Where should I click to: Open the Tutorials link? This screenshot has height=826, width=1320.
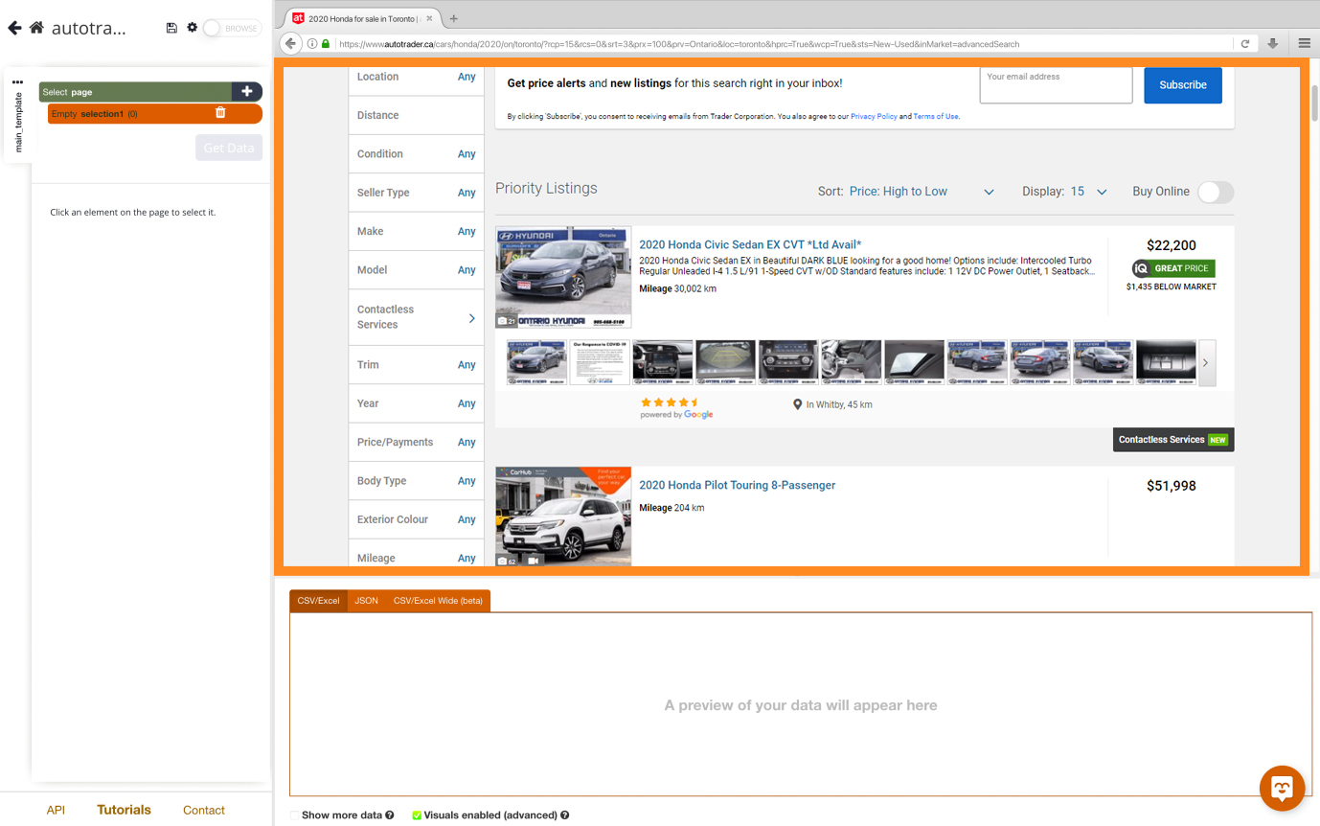click(124, 810)
